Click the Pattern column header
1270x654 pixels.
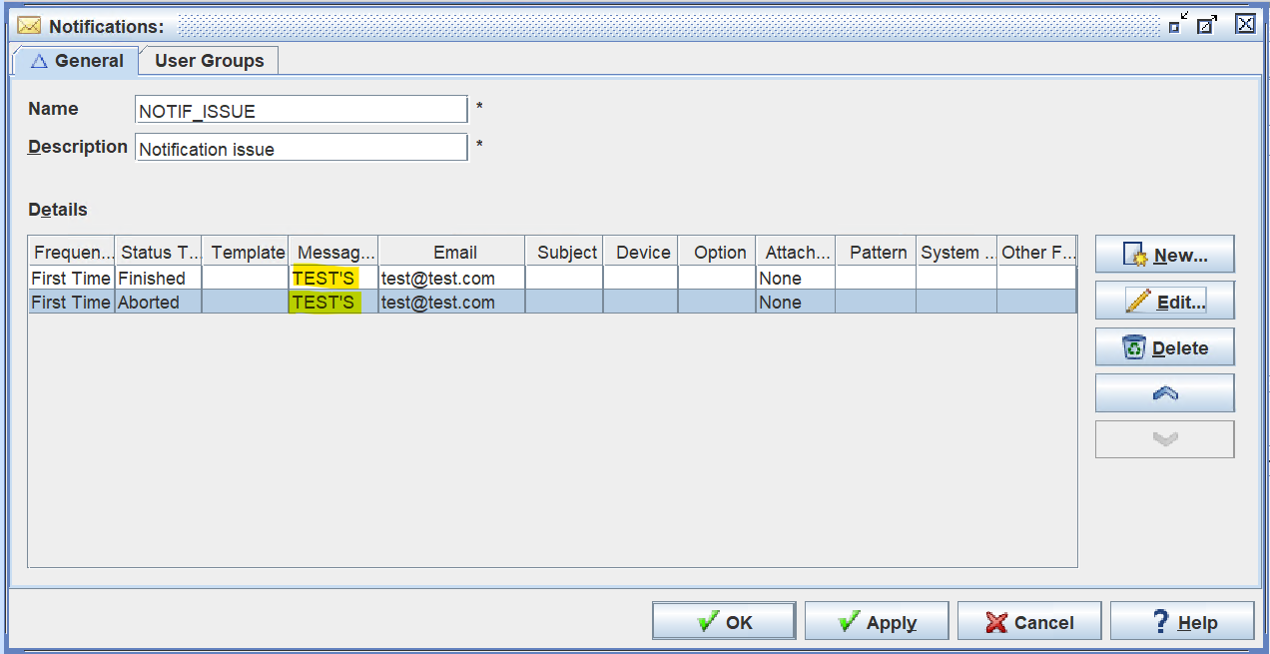(x=877, y=252)
